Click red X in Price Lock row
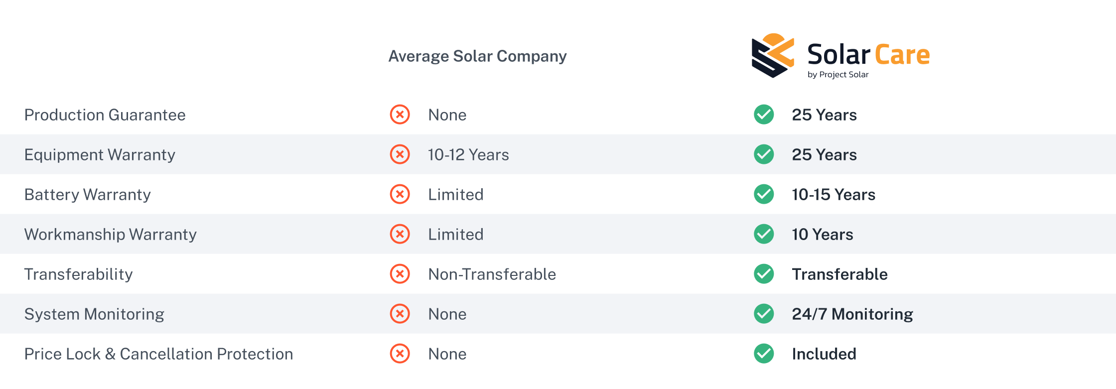This screenshot has width=1116, height=389. point(400,354)
